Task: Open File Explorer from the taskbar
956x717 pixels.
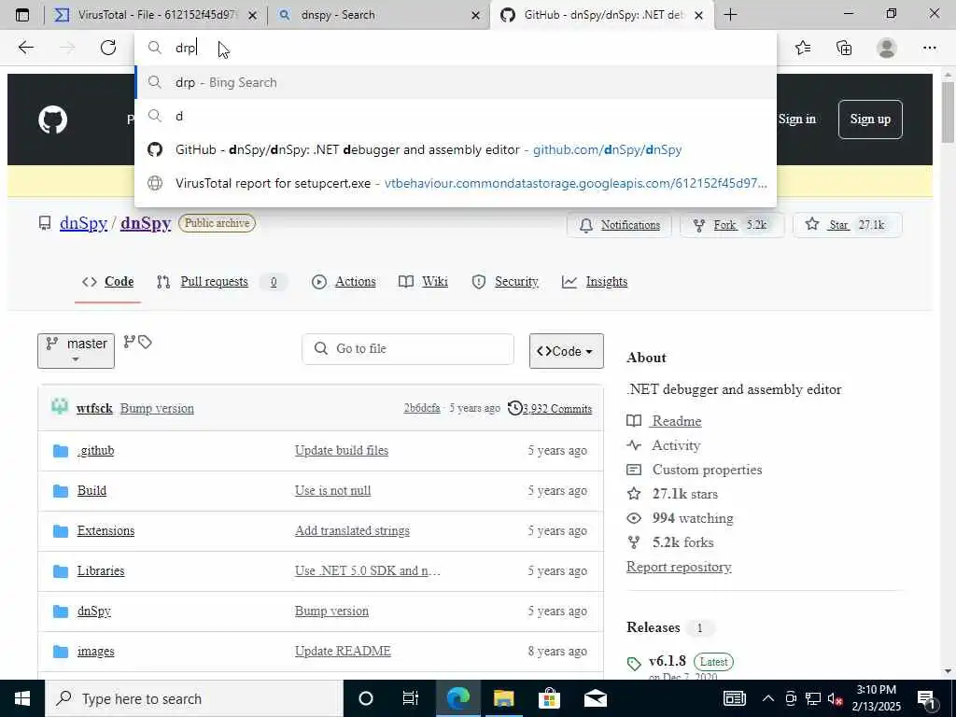Action: (503, 698)
